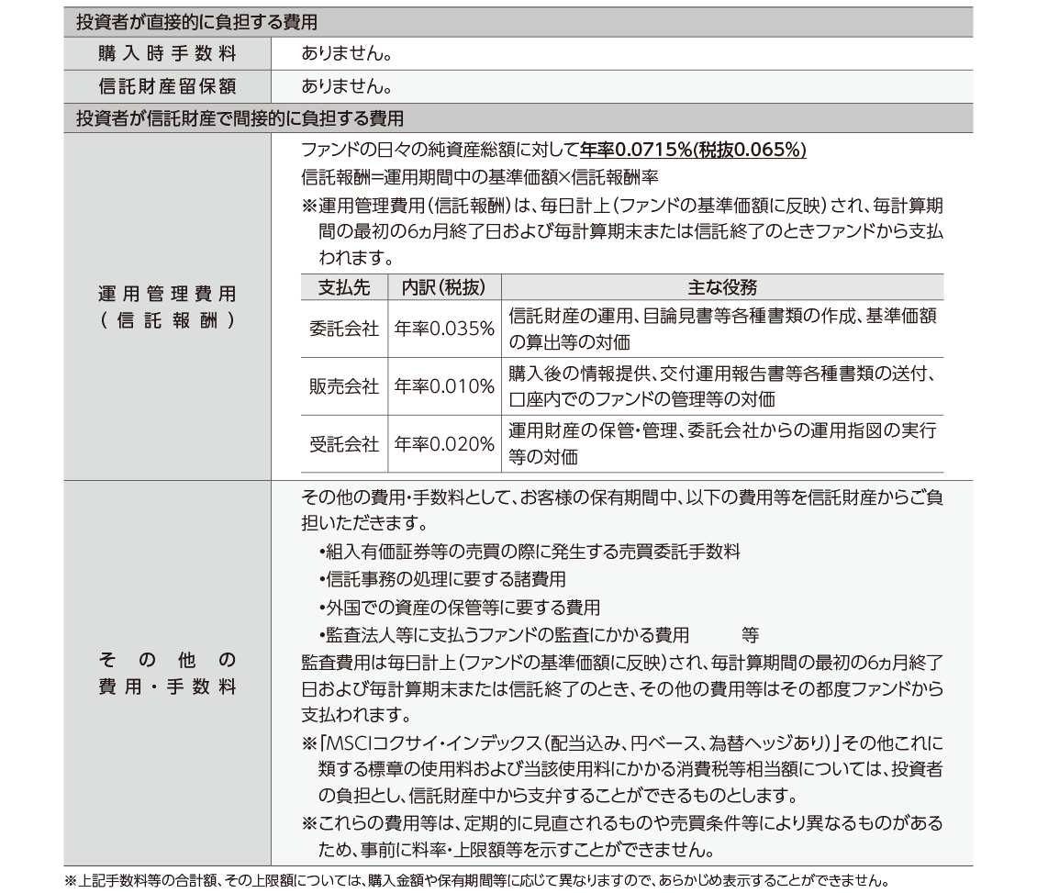Select the 運用管理費用 (信託報酬) label cell
This screenshot has height=893, width=1037.
pyautogui.click(x=167, y=307)
